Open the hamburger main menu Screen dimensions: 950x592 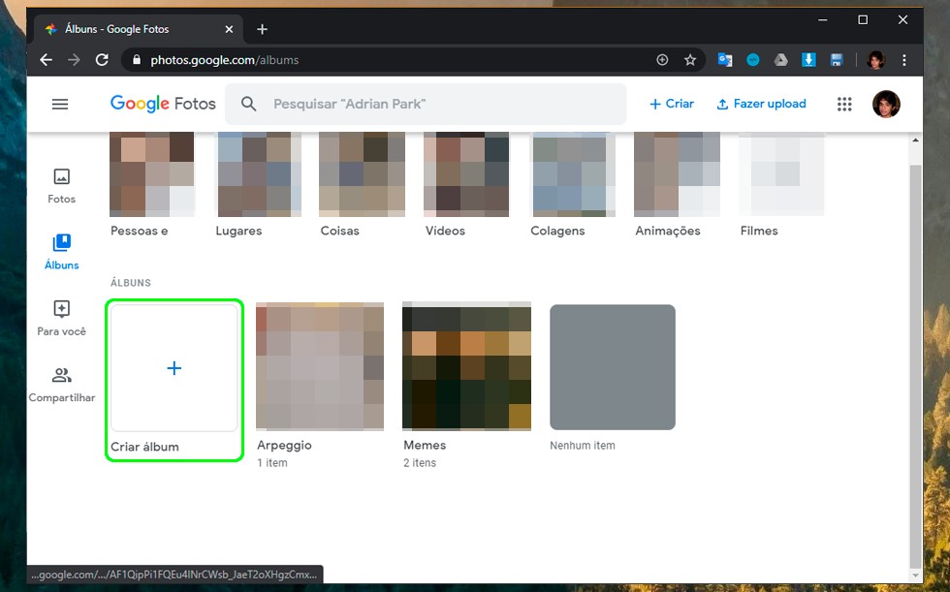pos(60,104)
